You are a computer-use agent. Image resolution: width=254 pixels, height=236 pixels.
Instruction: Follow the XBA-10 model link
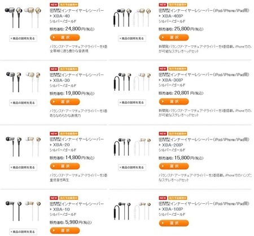[61, 209]
